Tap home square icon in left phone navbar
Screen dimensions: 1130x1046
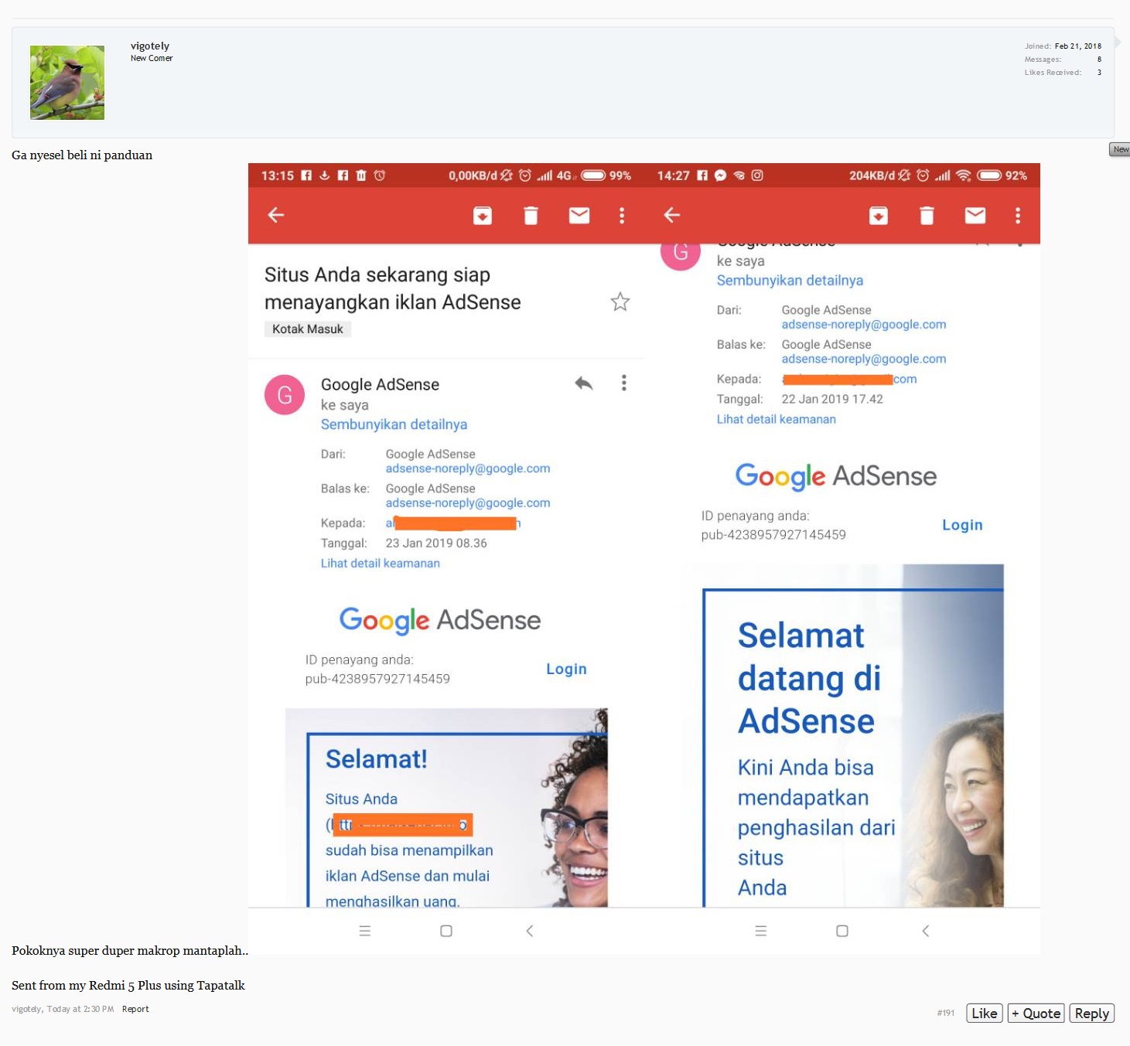tap(446, 931)
